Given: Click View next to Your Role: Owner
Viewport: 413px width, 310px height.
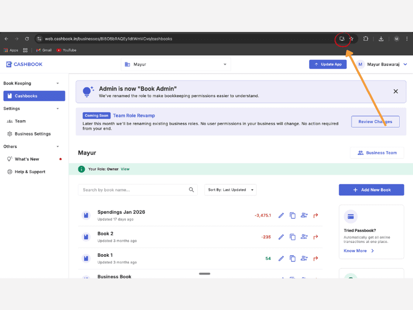Looking at the screenshot, I should 125,169.
